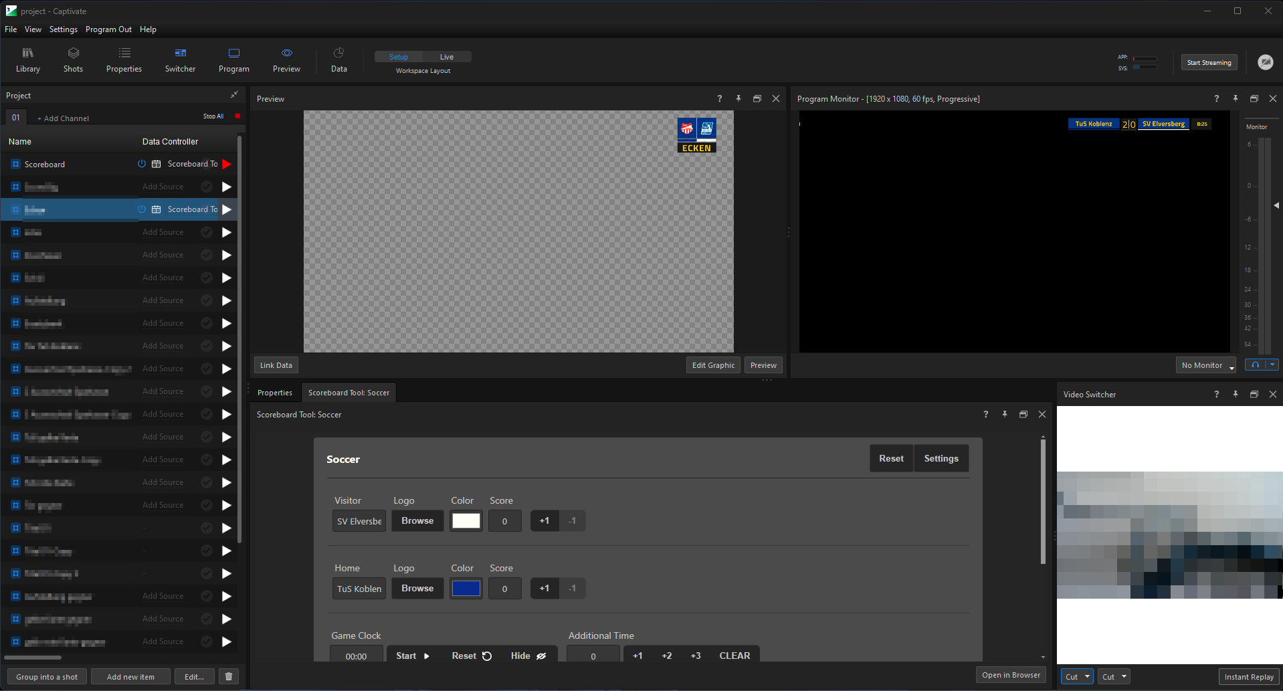The image size is (1283, 691).
Task: Open help for Program Monitor panel
Action: tap(1217, 98)
